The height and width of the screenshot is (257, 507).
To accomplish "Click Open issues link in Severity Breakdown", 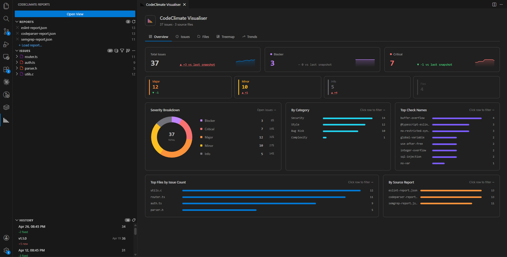I will (266, 110).
